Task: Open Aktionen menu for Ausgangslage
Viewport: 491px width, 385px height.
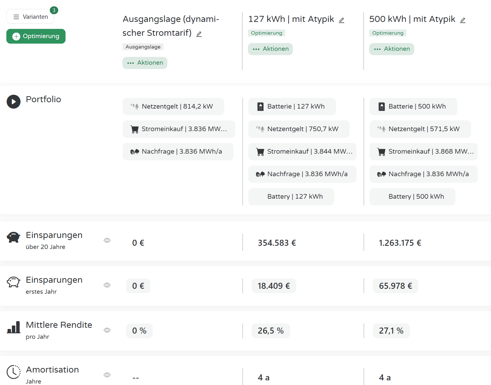Action: (x=145, y=63)
